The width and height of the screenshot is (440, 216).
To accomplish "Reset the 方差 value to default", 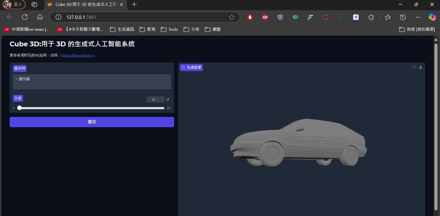I will point(167,100).
